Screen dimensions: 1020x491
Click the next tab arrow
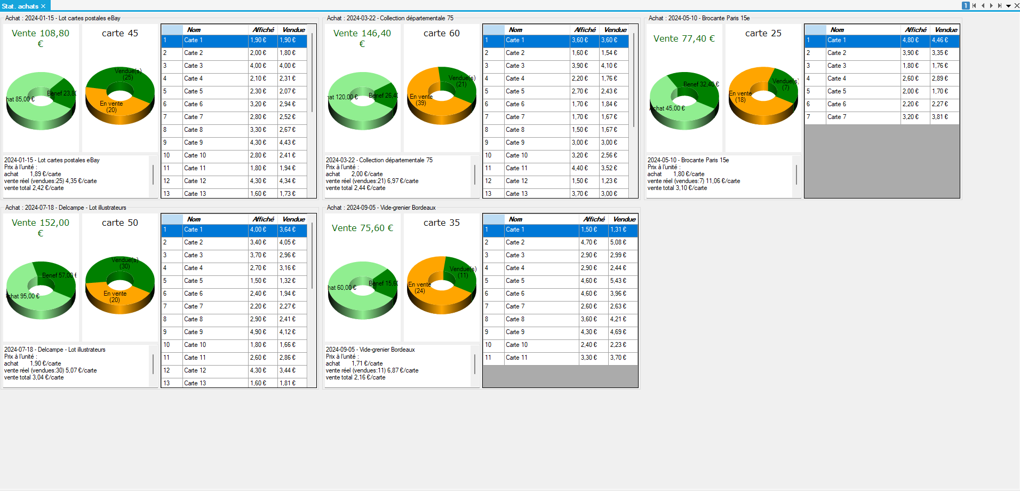991,6
